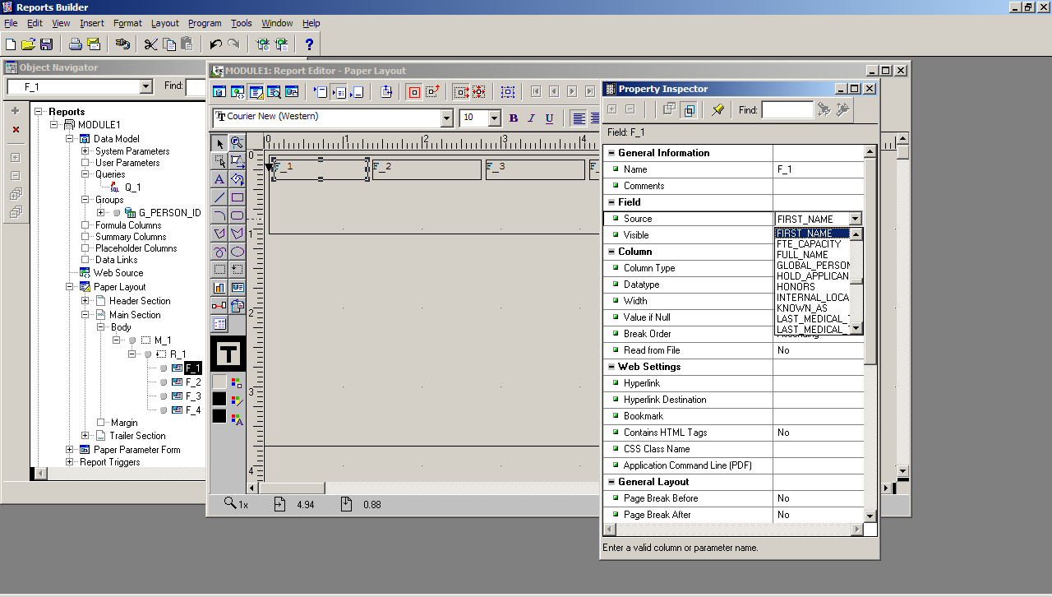The width and height of the screenshot is (1052, 597).
Task: Open the Format menu
Action: coord(127,23)
